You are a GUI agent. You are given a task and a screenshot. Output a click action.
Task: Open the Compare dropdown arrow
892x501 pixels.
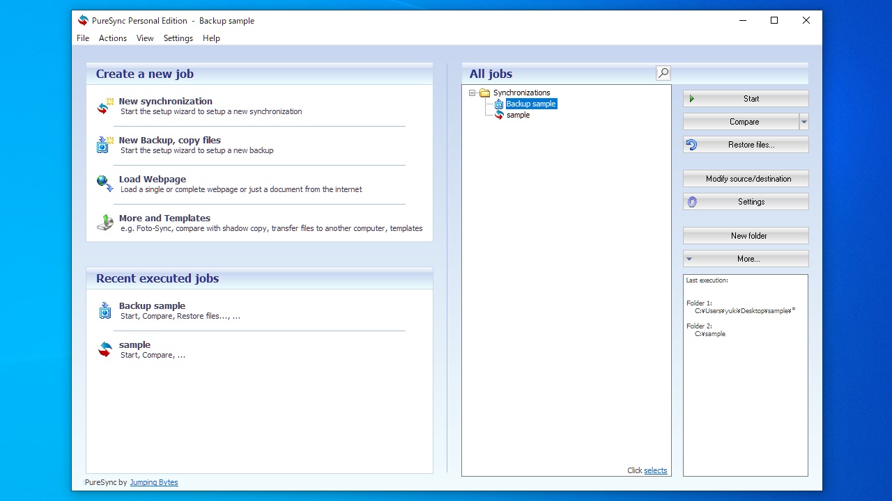point(804,122)
